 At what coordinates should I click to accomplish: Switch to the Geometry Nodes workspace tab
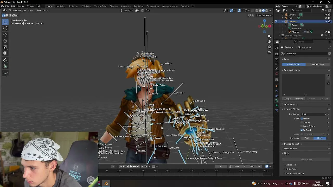[170, 6]
